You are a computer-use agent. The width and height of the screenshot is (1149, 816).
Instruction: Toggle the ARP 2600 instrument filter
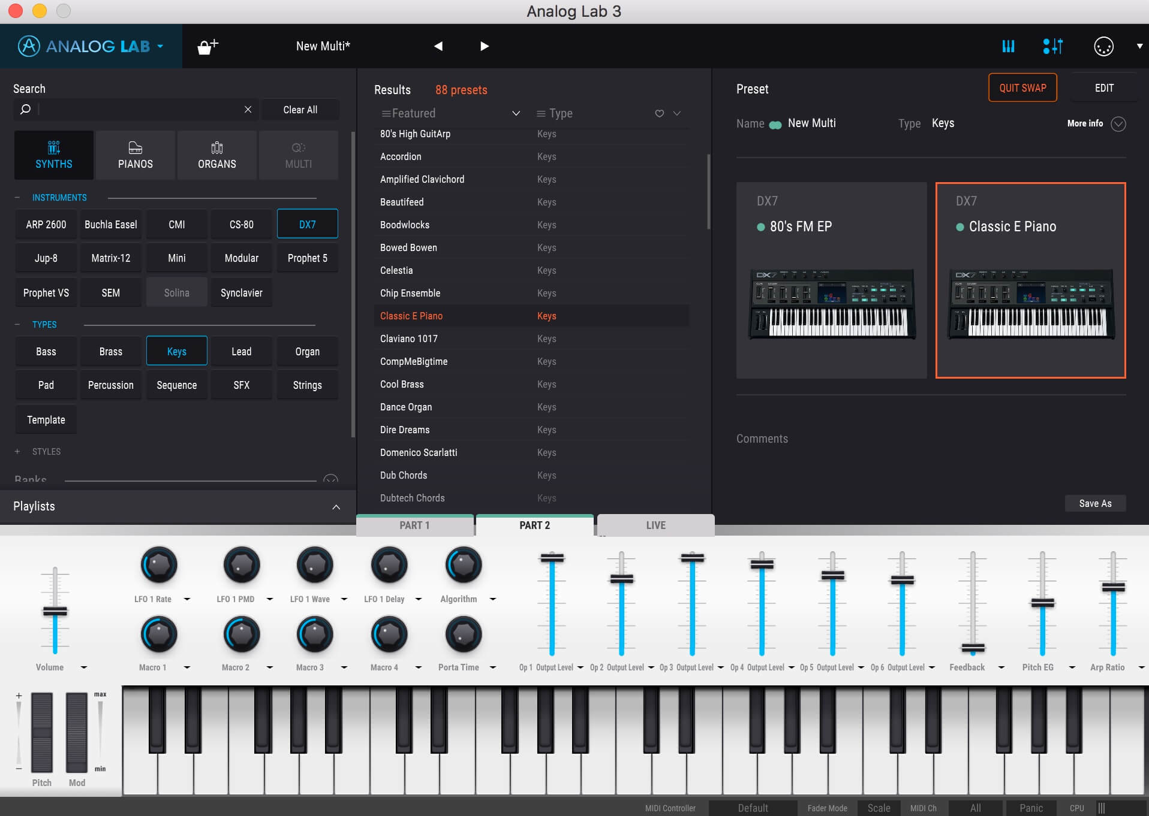(x=46, y=224)
